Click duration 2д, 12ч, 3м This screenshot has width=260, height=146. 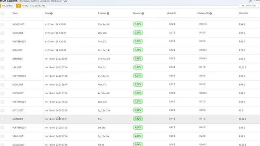[104, 136]
